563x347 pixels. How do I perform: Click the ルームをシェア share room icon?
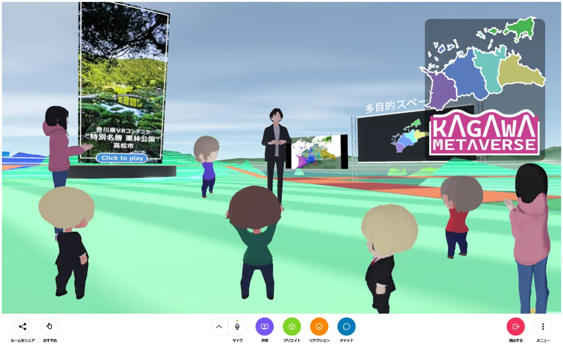coord(23,326)
